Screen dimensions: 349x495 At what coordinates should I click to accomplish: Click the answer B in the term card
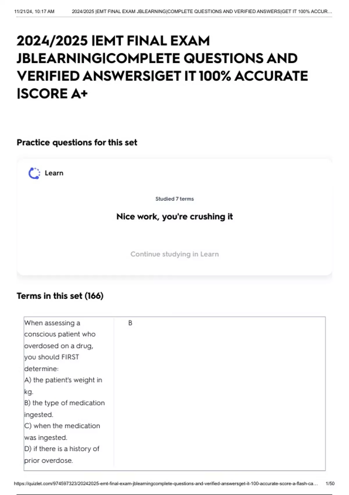pos(130,323)
